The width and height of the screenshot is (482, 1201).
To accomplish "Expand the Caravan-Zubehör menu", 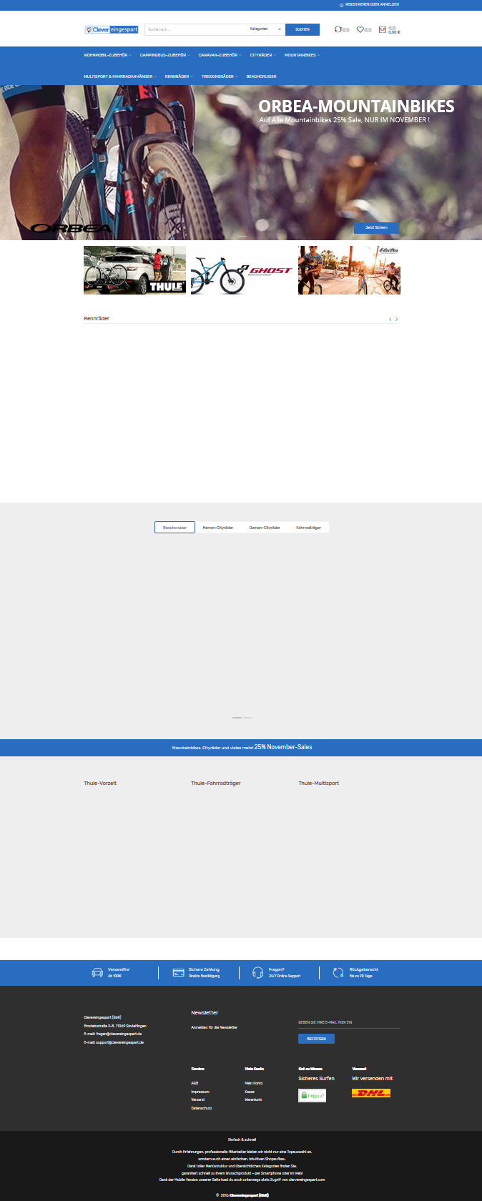I will (x=220, y=55).
